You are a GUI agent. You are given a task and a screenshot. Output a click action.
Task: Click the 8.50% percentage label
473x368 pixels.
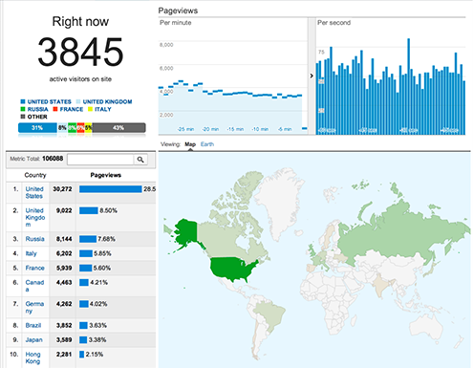(x=108, y=210)
